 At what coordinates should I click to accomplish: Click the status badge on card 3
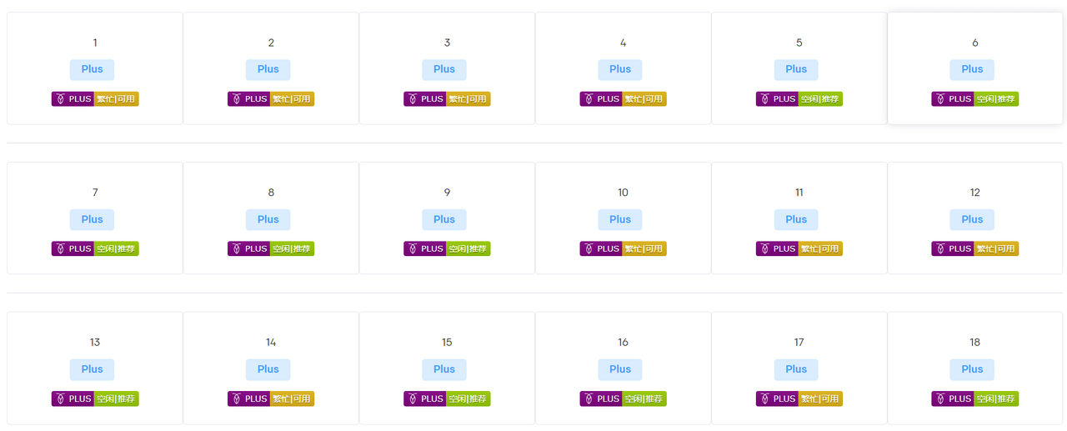point(447,99)
